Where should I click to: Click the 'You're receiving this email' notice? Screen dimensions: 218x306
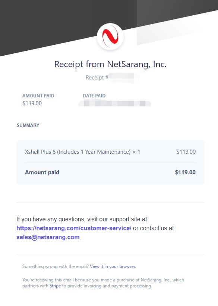tap(103, 283)
